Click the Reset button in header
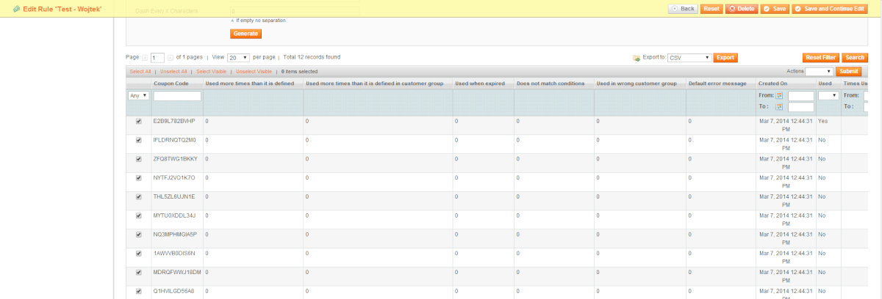 711,9
